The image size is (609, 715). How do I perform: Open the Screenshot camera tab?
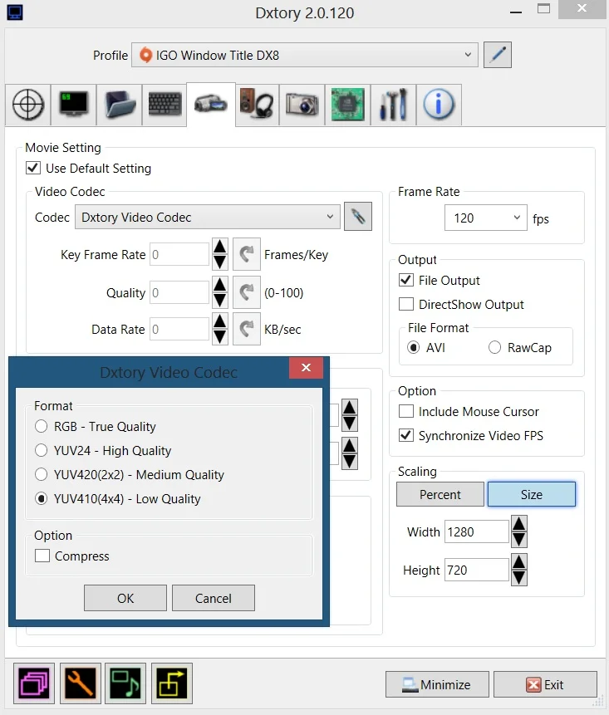coord(302,105)
